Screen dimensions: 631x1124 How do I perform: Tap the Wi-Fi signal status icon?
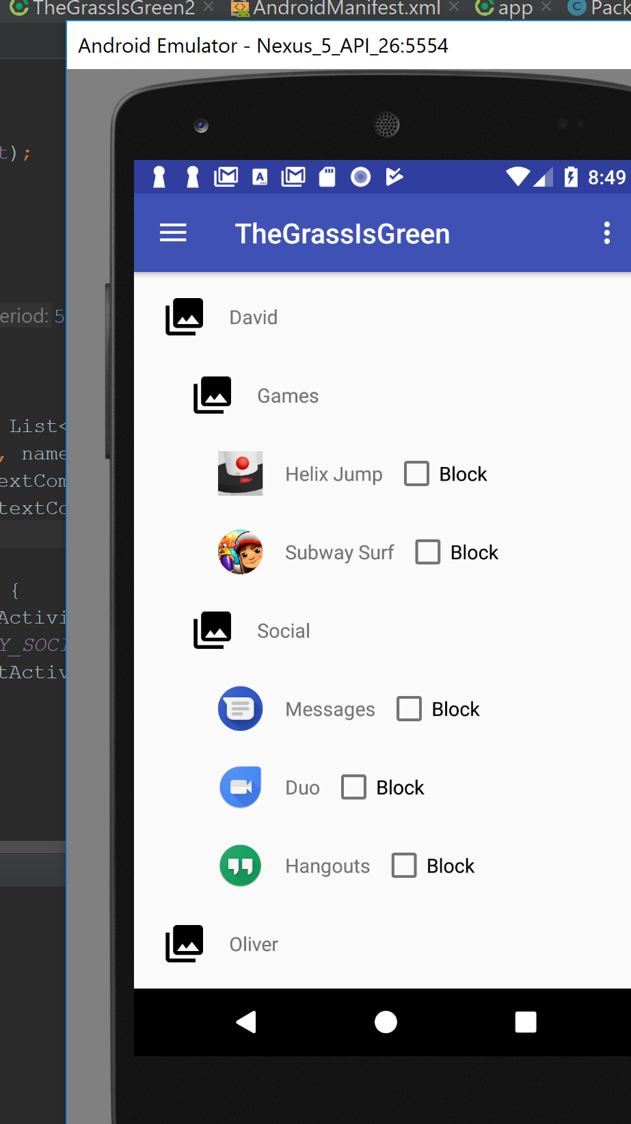pos(518,177)
